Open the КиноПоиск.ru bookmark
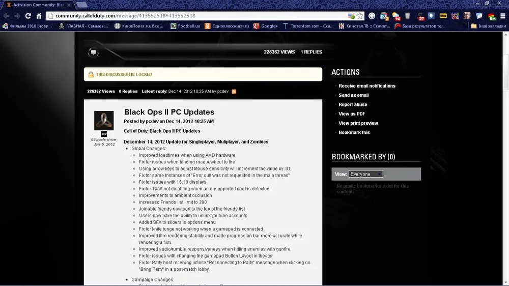Image resolution: width=509 pixels, height=286 pixels. [x=139, y=26]
